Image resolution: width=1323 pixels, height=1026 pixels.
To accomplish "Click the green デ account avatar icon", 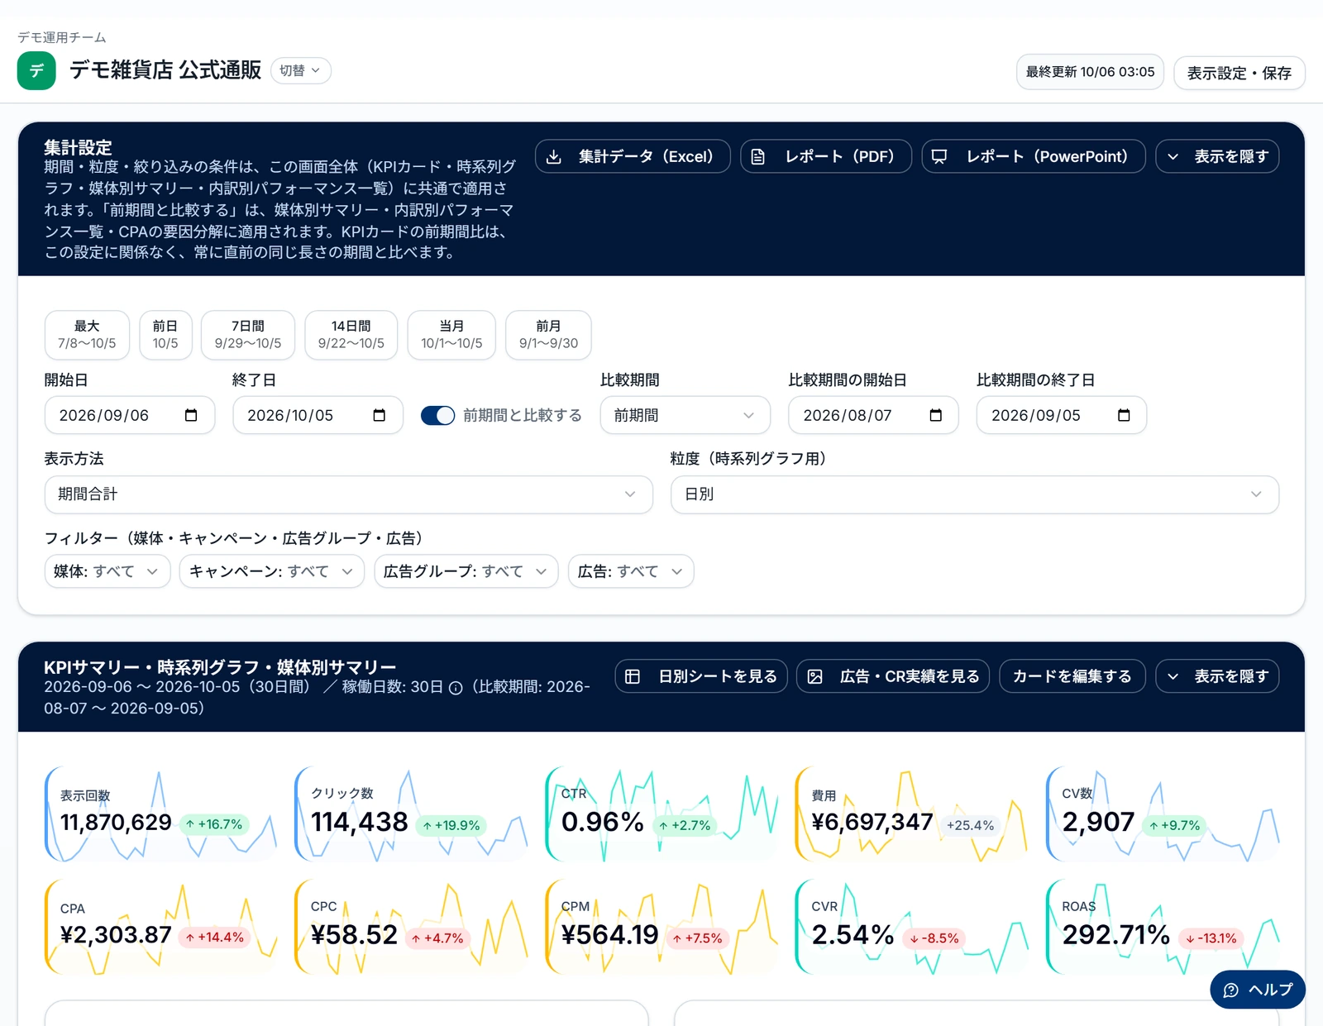I will [x=36, y=70].
